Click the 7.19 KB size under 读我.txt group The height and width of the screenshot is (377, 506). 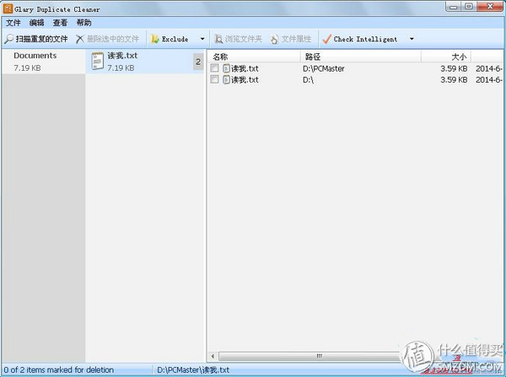click(121, 68)
